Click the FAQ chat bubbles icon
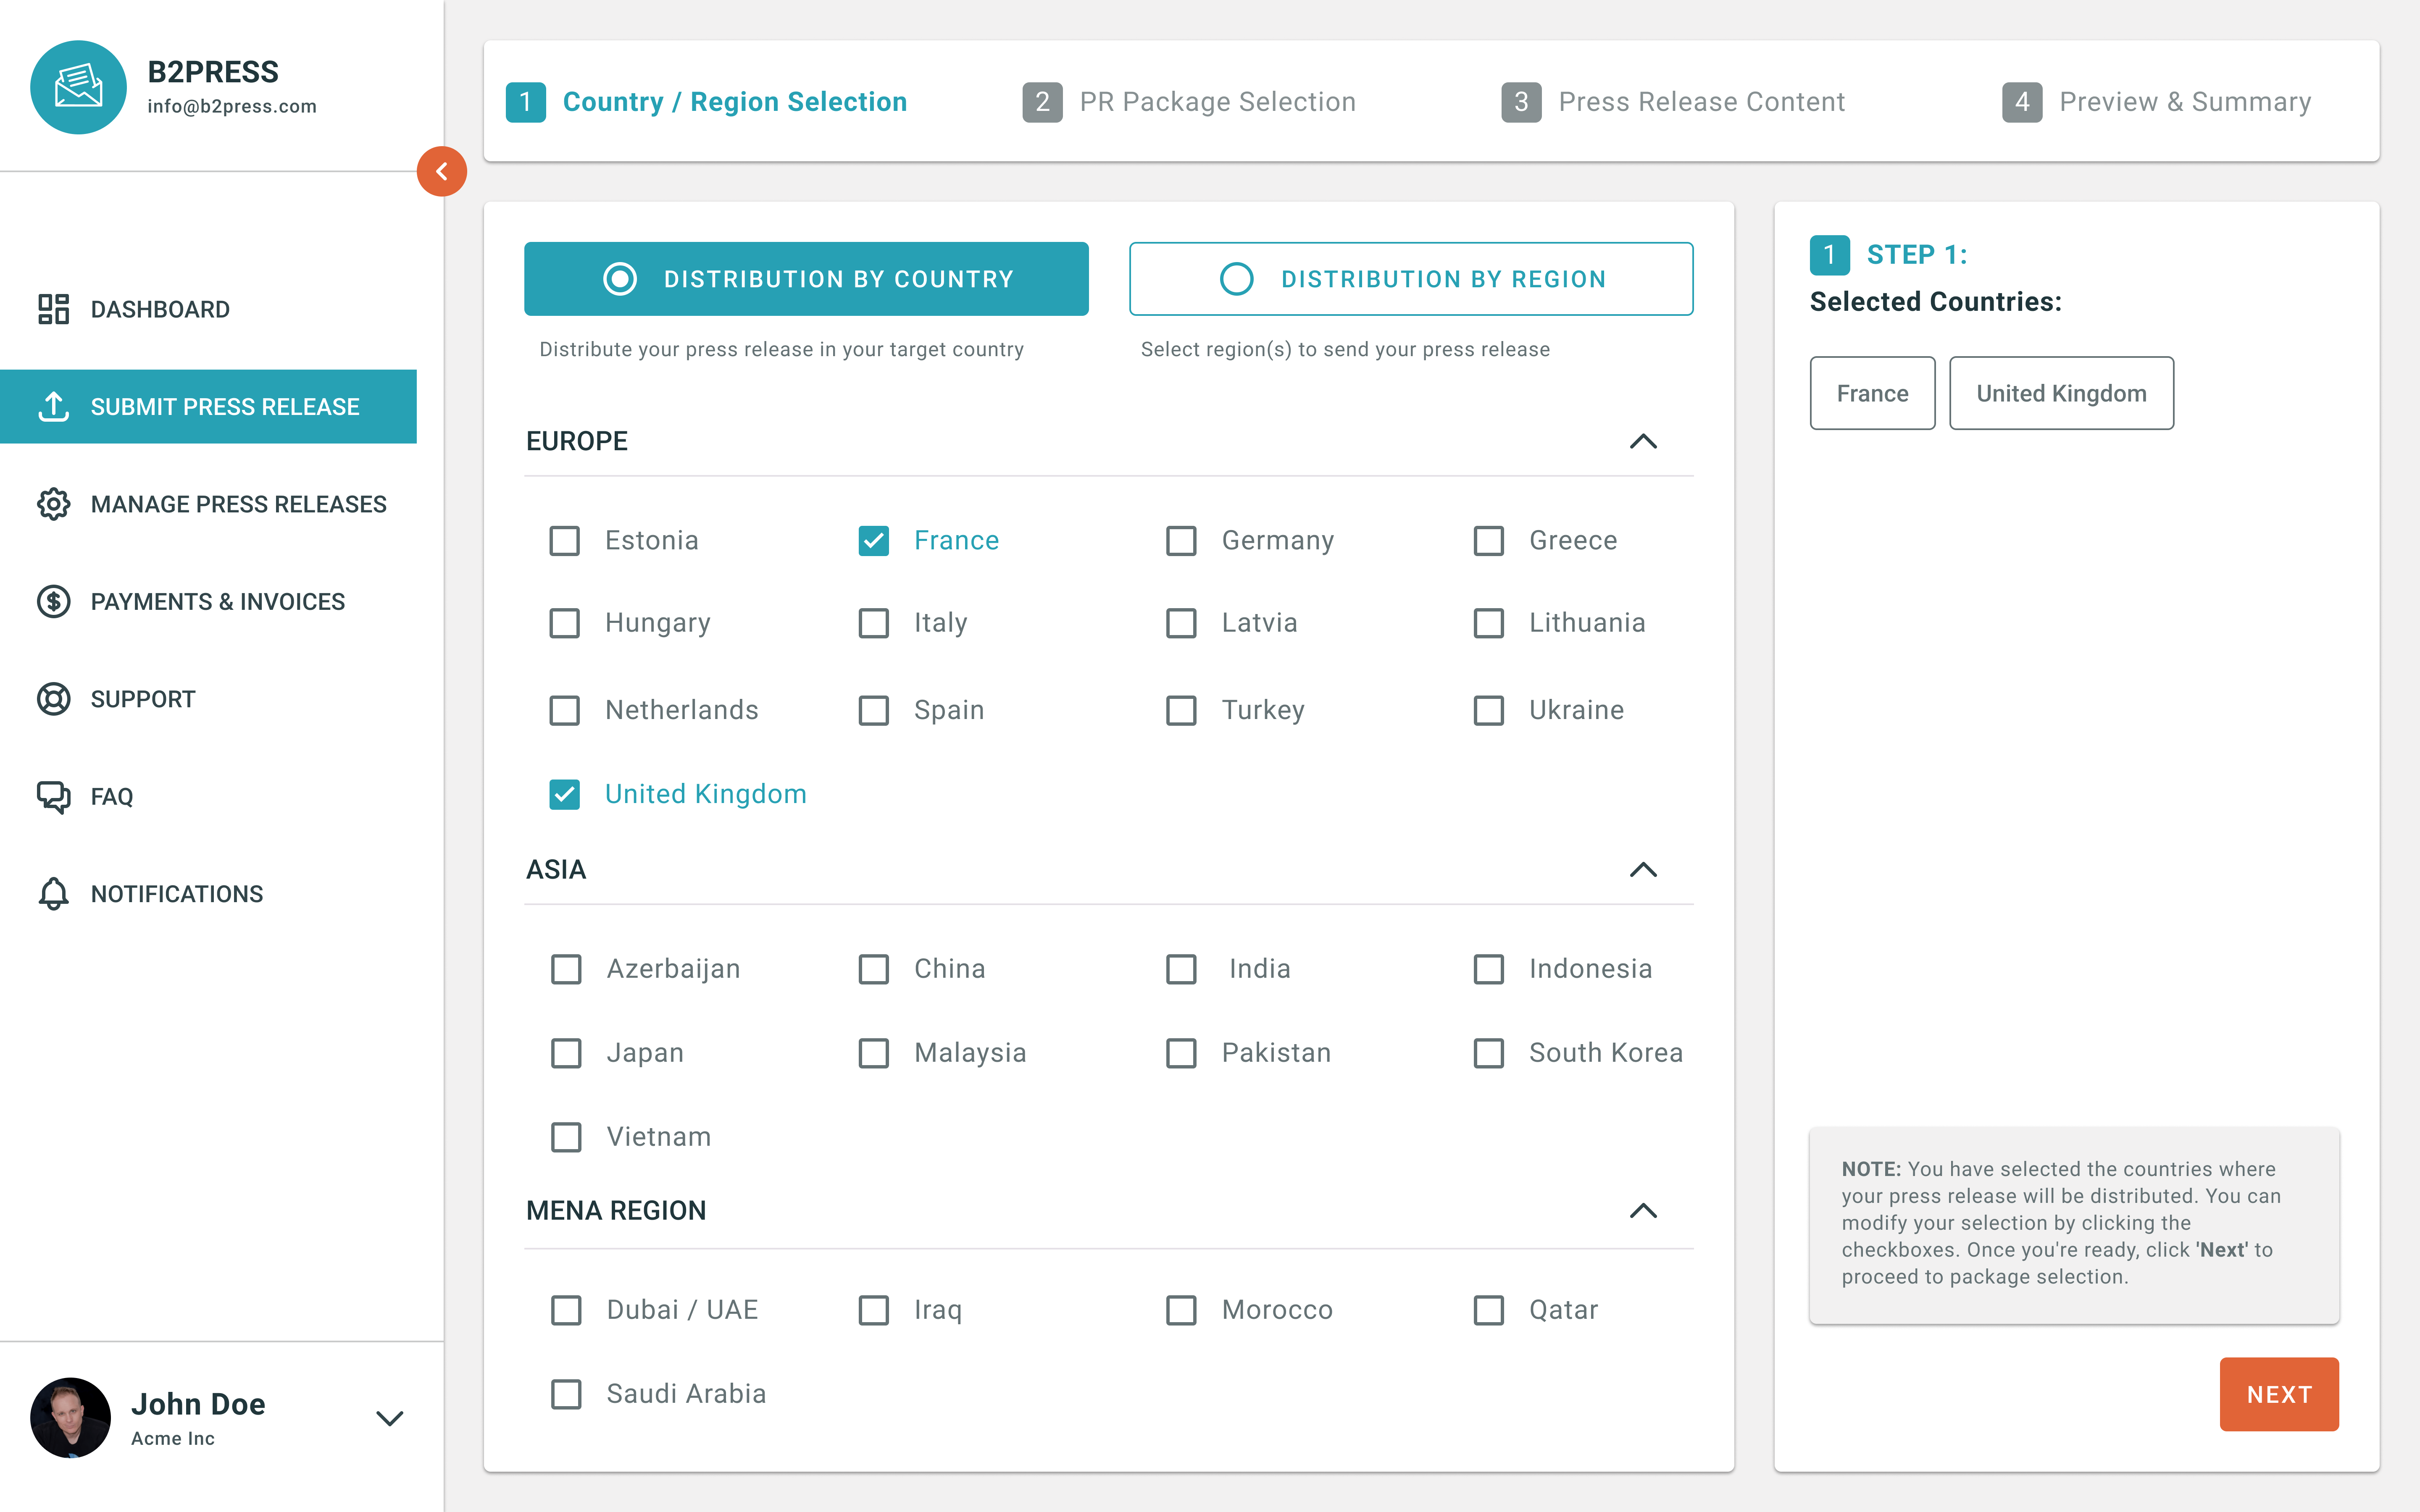Image resolution: width=2420 pixels, height=1512 pixels. point(53,796)
